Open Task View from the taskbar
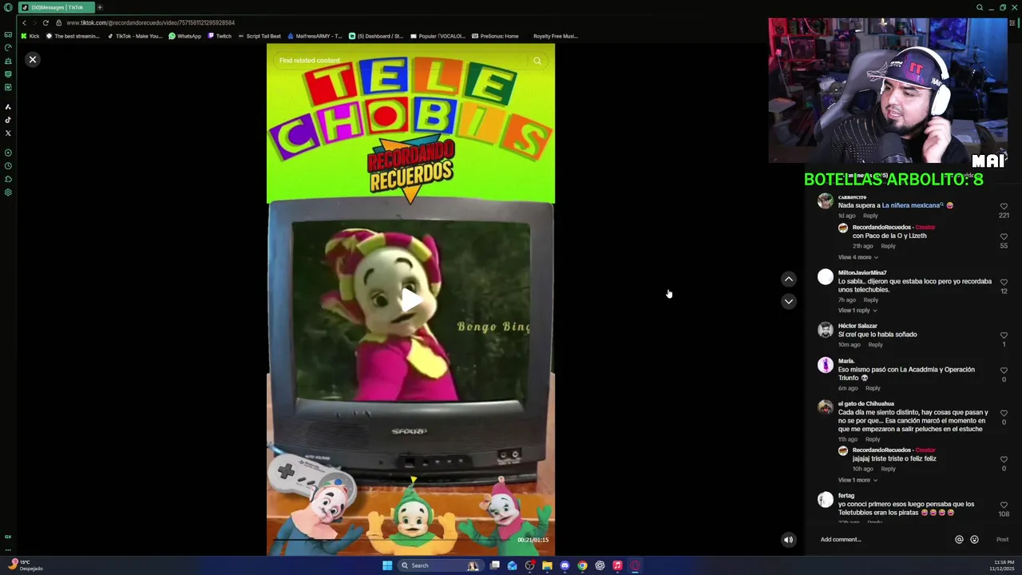This screenshot has width=1022, height=575. click(x=495, y=565)
